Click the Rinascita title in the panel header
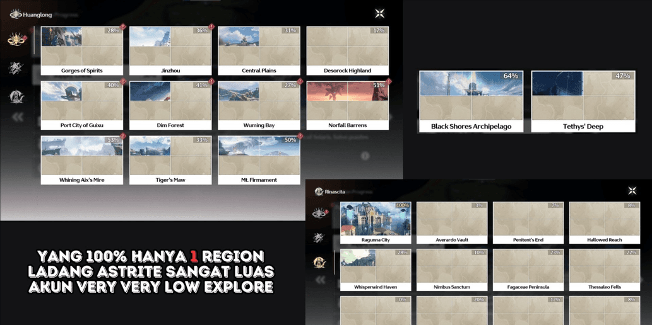The height and width of the screenshot is (325, 652). point(336,191)
